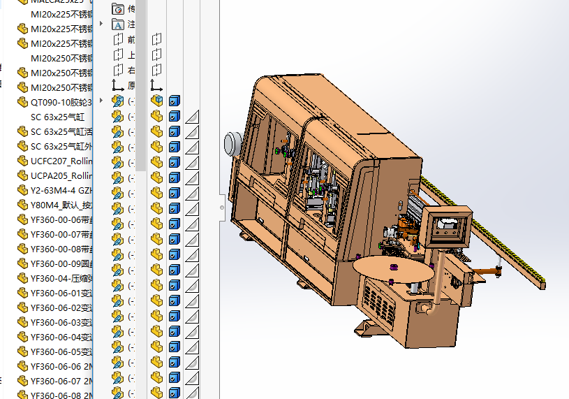Image resolution: width=569 pixels, height=399 pixels.
Task: Select the YF360-06-05变 file name
Action: pos(61,351)
